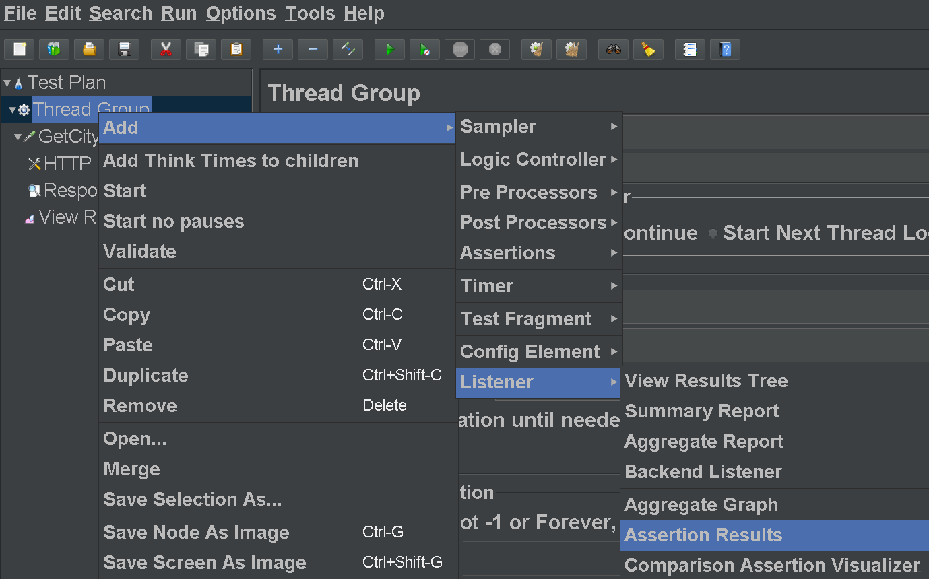Open the Edit menu
Screen dimensions: 929x579
pos(63,13)
